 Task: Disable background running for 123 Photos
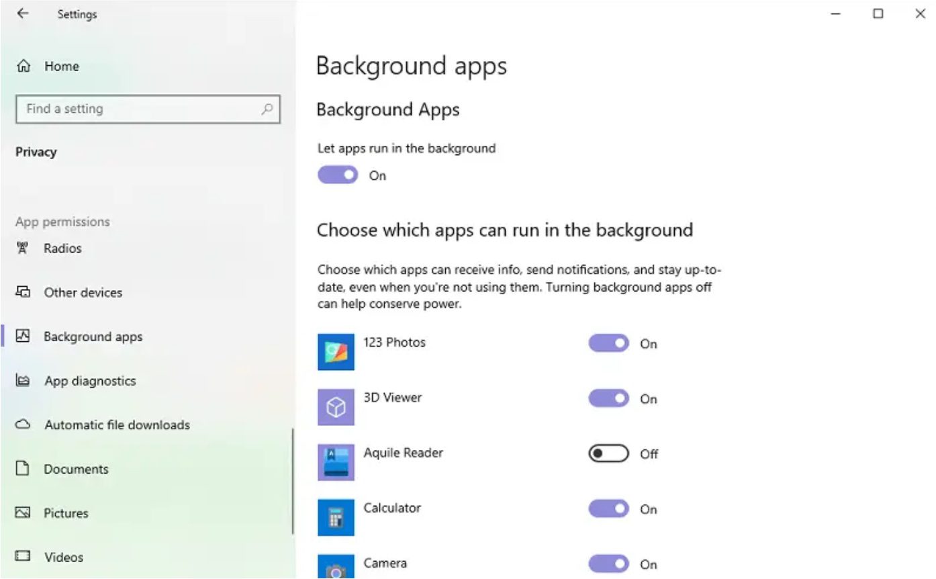click(608, 344)
